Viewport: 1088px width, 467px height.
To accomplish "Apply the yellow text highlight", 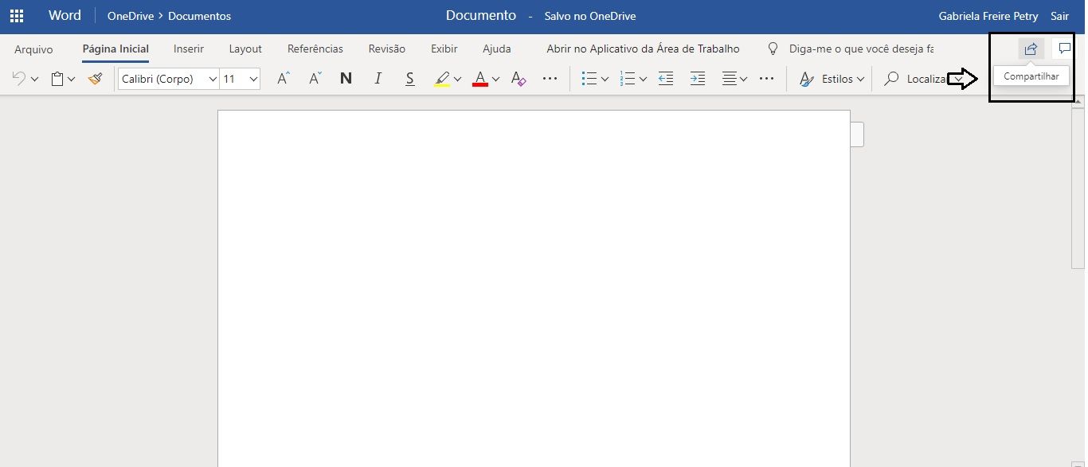I will pos(442,79).
